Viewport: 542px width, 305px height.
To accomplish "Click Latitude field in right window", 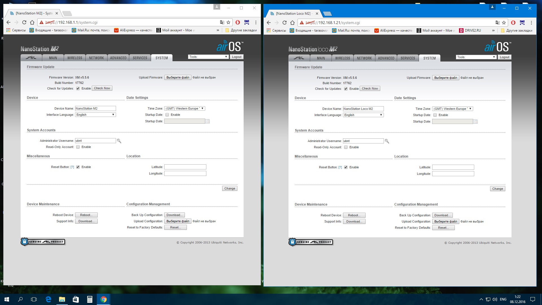I will tap(453, 167).
